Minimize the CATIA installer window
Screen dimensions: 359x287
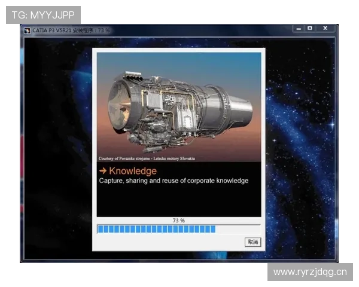pos(297,28)
